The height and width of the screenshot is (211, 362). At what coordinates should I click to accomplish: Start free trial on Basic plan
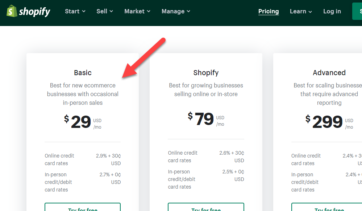(83, 207)
